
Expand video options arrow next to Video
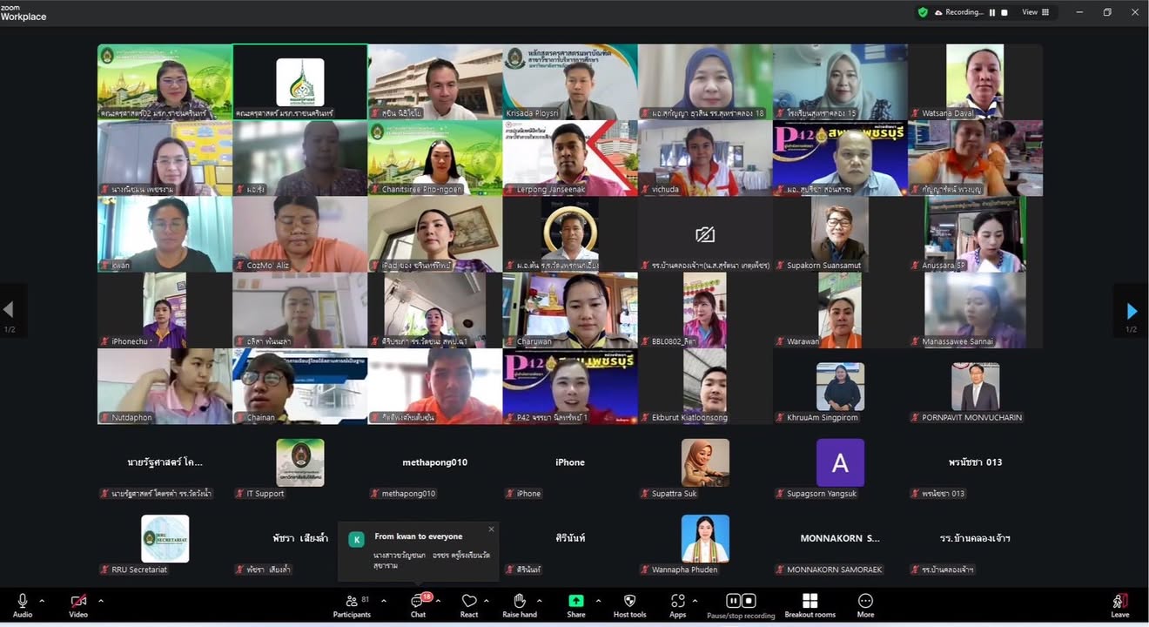pyautogui.click(x=100, y=601)
